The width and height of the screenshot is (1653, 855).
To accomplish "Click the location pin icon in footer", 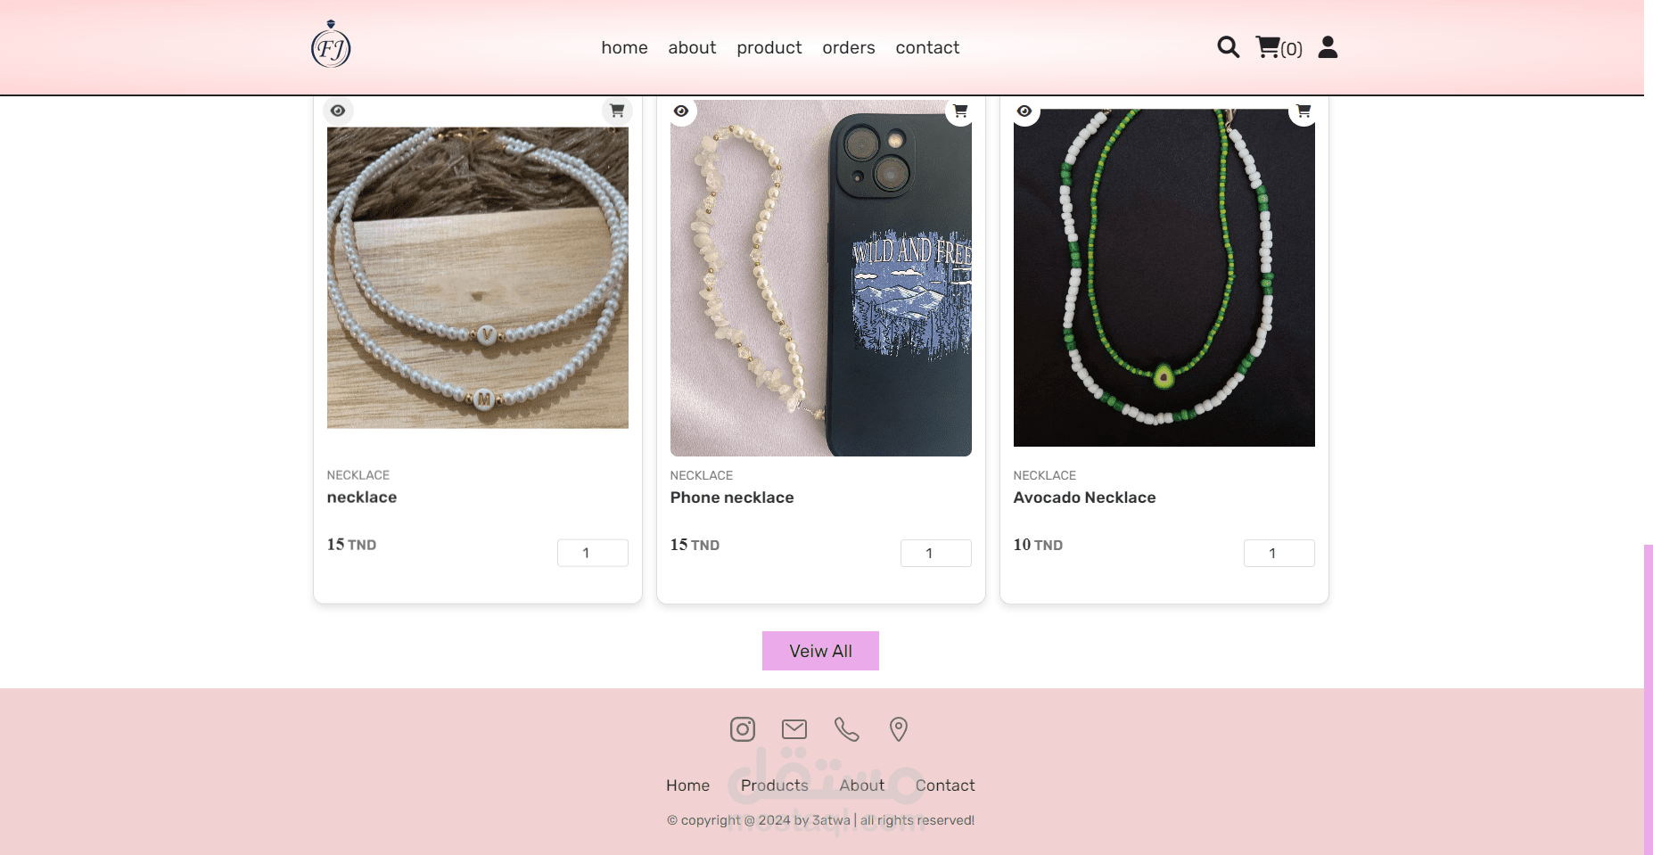I will tap(899, 729).
